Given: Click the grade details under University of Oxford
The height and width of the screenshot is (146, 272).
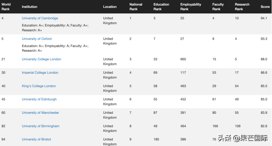Looking at the screenshot, I should coord(55,48).
